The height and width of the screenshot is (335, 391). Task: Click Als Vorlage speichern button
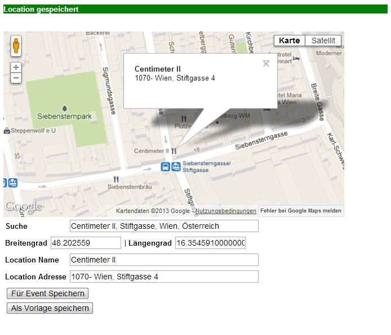pos(50,308)
